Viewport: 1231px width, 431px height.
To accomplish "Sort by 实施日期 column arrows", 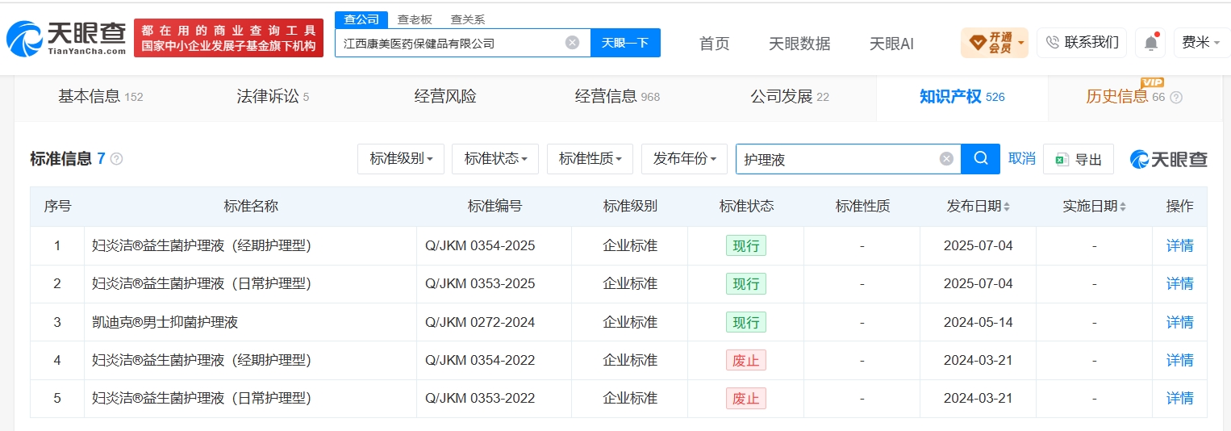I will 1123,207.
